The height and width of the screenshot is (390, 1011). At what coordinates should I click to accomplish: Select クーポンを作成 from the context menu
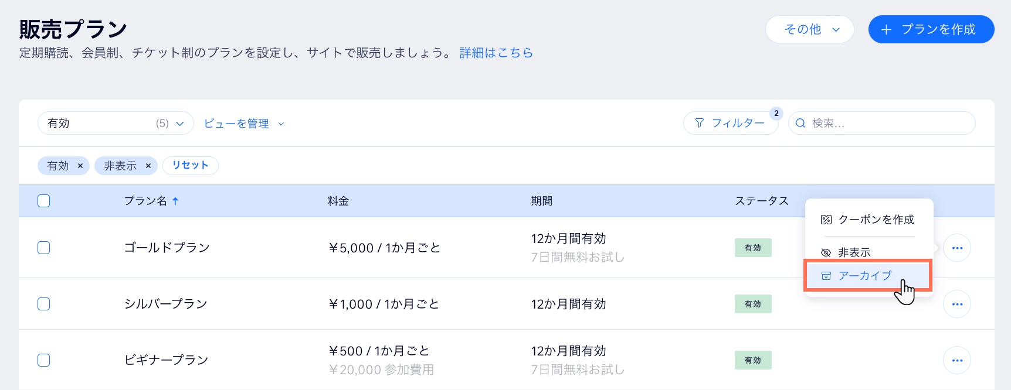coord(869,220)
